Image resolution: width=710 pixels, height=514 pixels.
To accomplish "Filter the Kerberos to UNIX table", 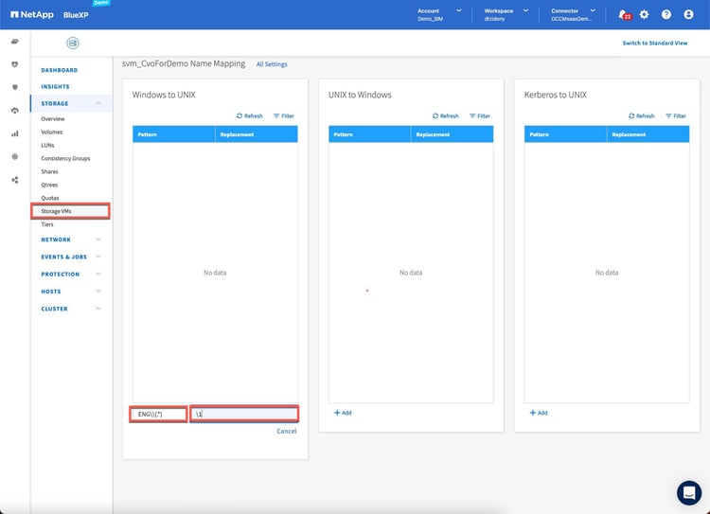I will 676,115.
